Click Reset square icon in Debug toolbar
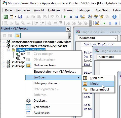Image resolution: width=121 pixels, height=118 pixels. 116,23
